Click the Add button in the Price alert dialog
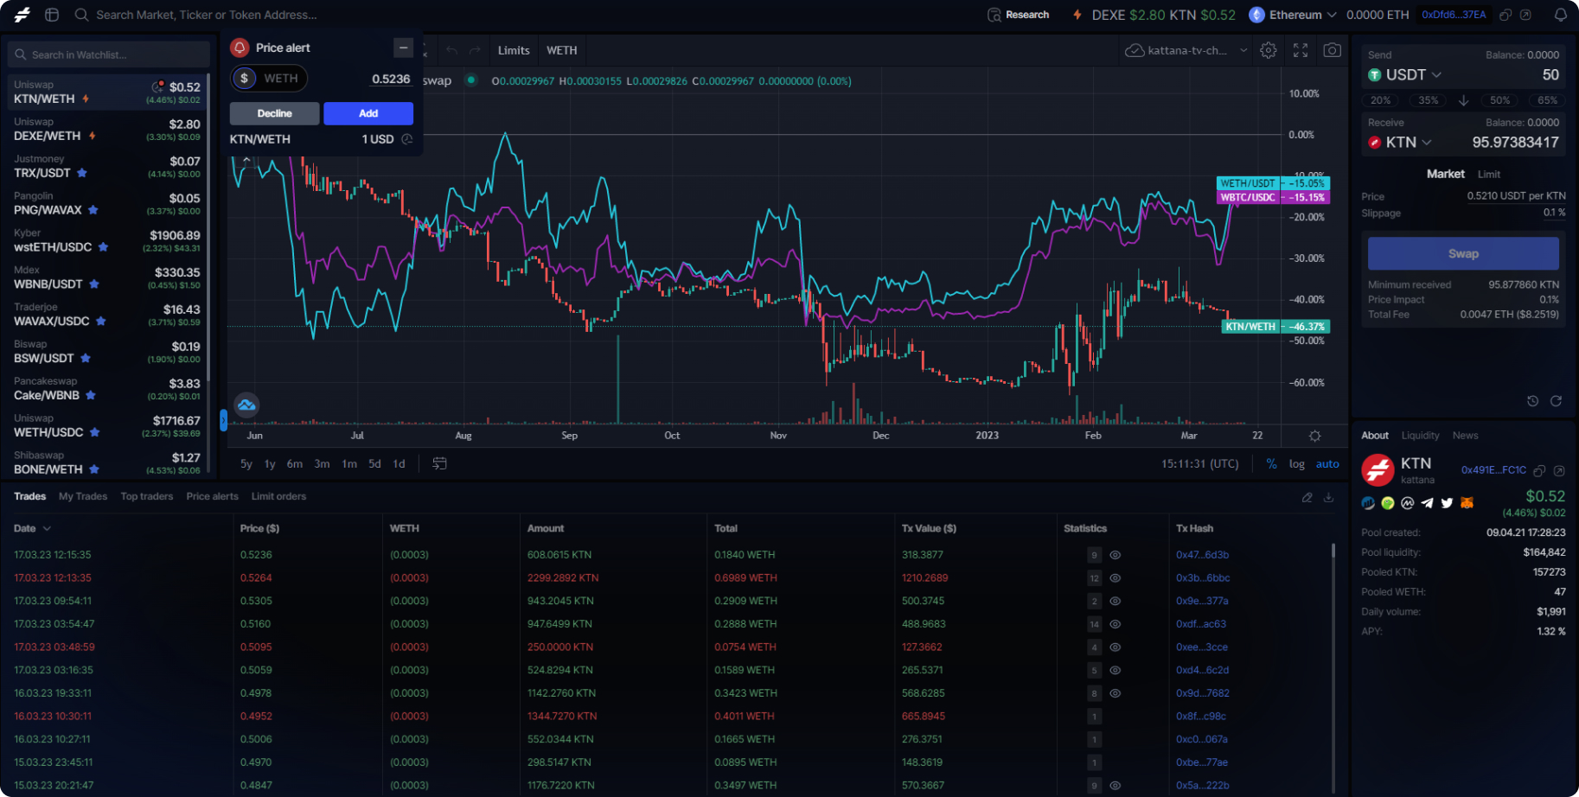Screen dimensions: 1579x797 pos(368,113)
